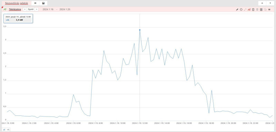Open the chart panel menu icon at far right
Image resolution: width=276 pixels, height=132 pixels.
pyautogui.click(x=269, y=10)
